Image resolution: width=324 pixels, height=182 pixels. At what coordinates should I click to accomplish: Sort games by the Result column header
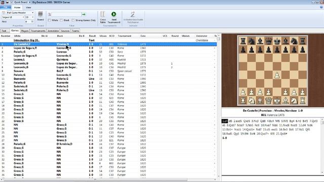[x=92, y=36]
